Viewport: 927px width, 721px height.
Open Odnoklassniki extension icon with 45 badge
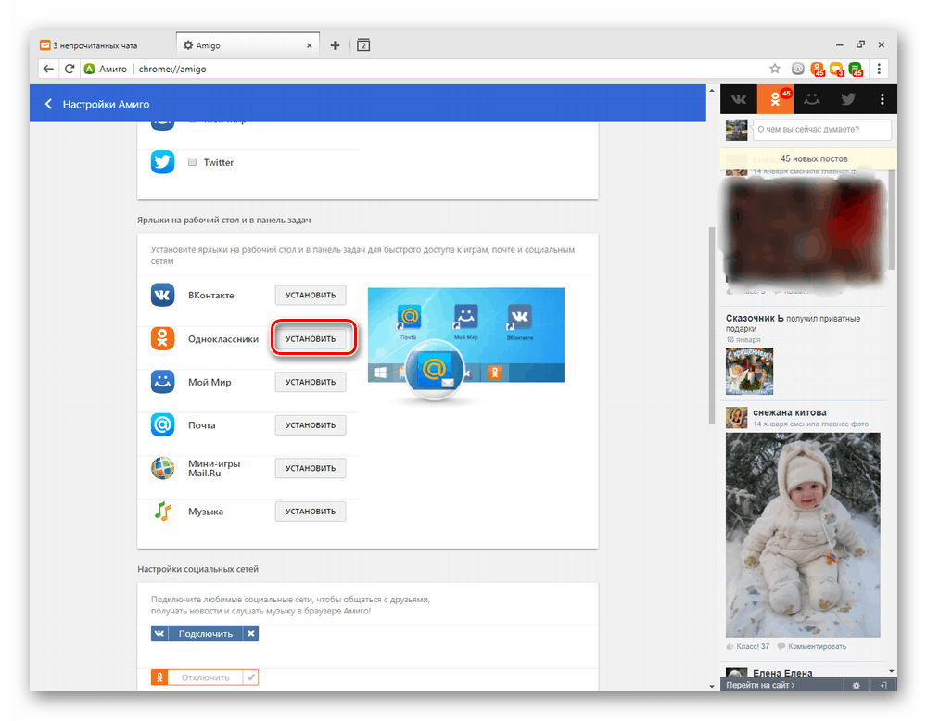tap(818, 70)
